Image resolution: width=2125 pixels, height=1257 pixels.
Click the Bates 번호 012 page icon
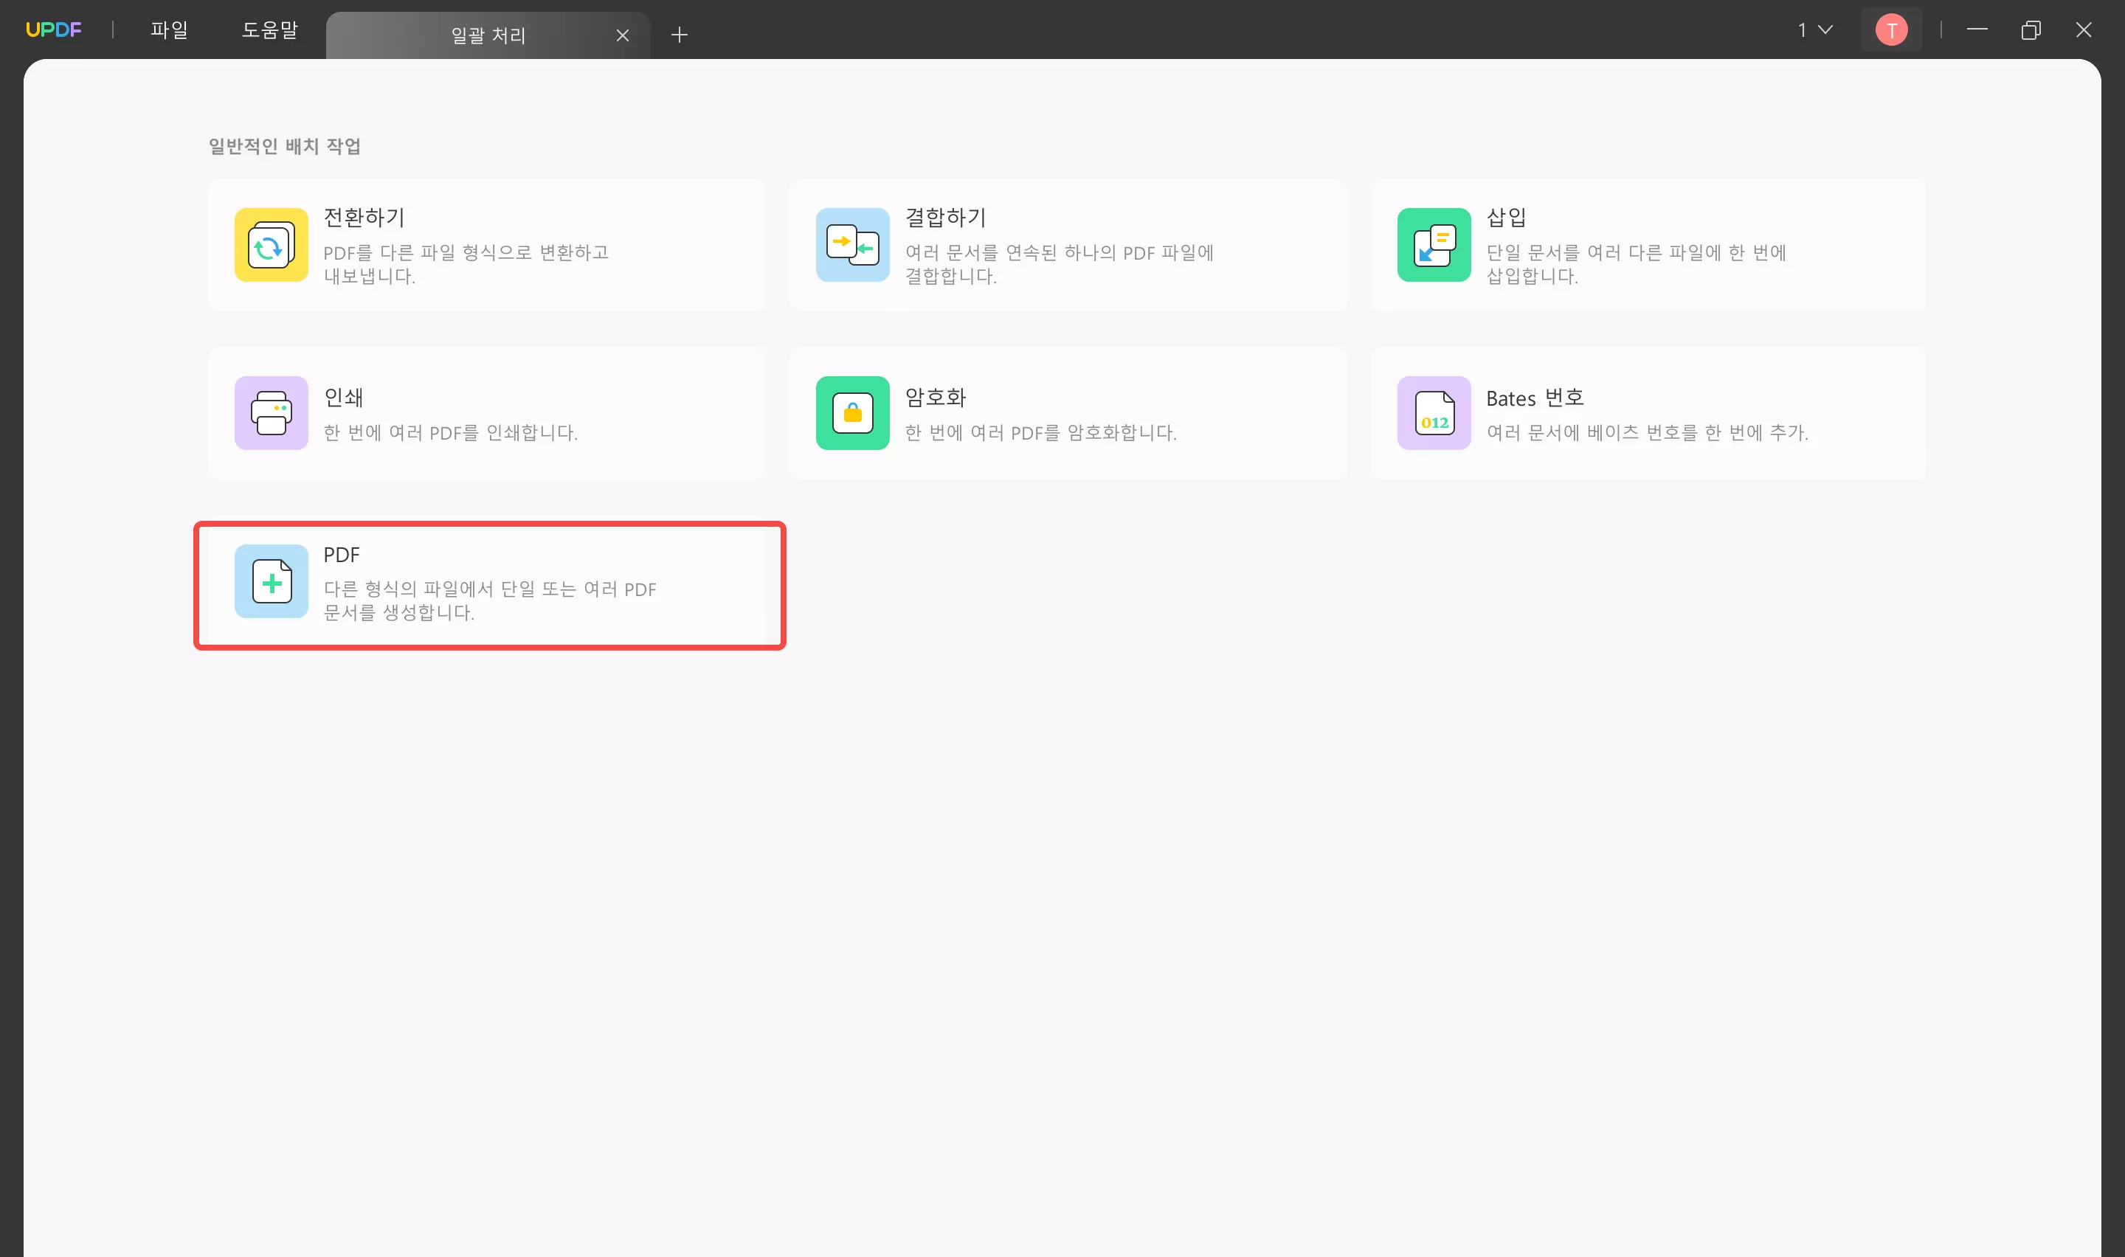coord(1434,413)
